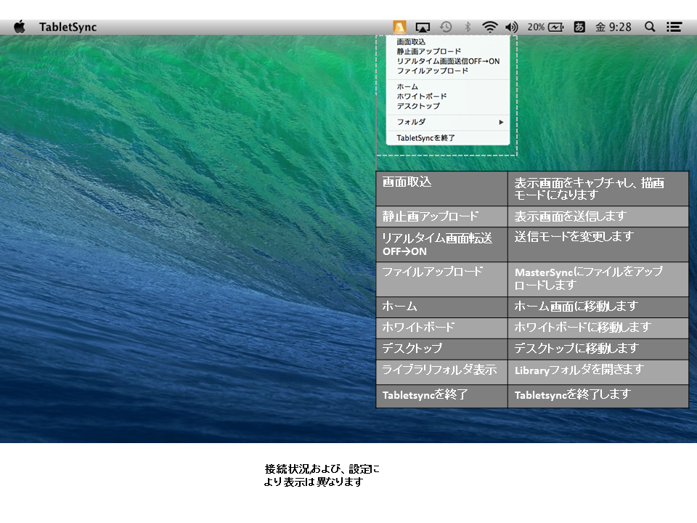Click the Time Machine clock icon
The height and width of the screenshot is (523, 697).
[446, 27]
